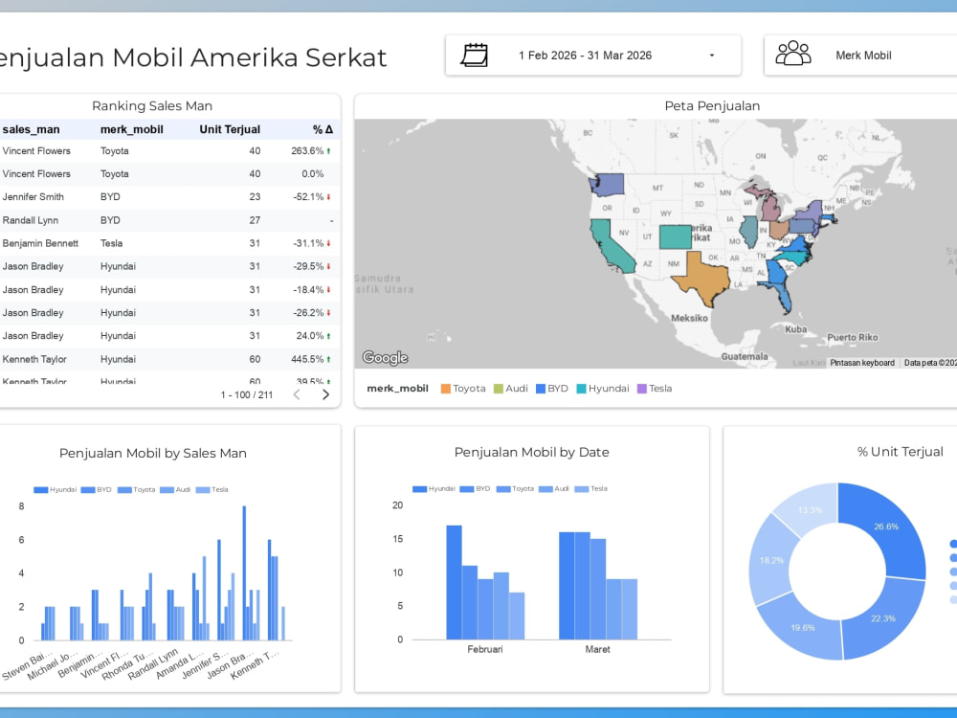Select BYD swatch in map legend
Screen dimensions: 957x718
pyautogui.click(x=540, y=389)
